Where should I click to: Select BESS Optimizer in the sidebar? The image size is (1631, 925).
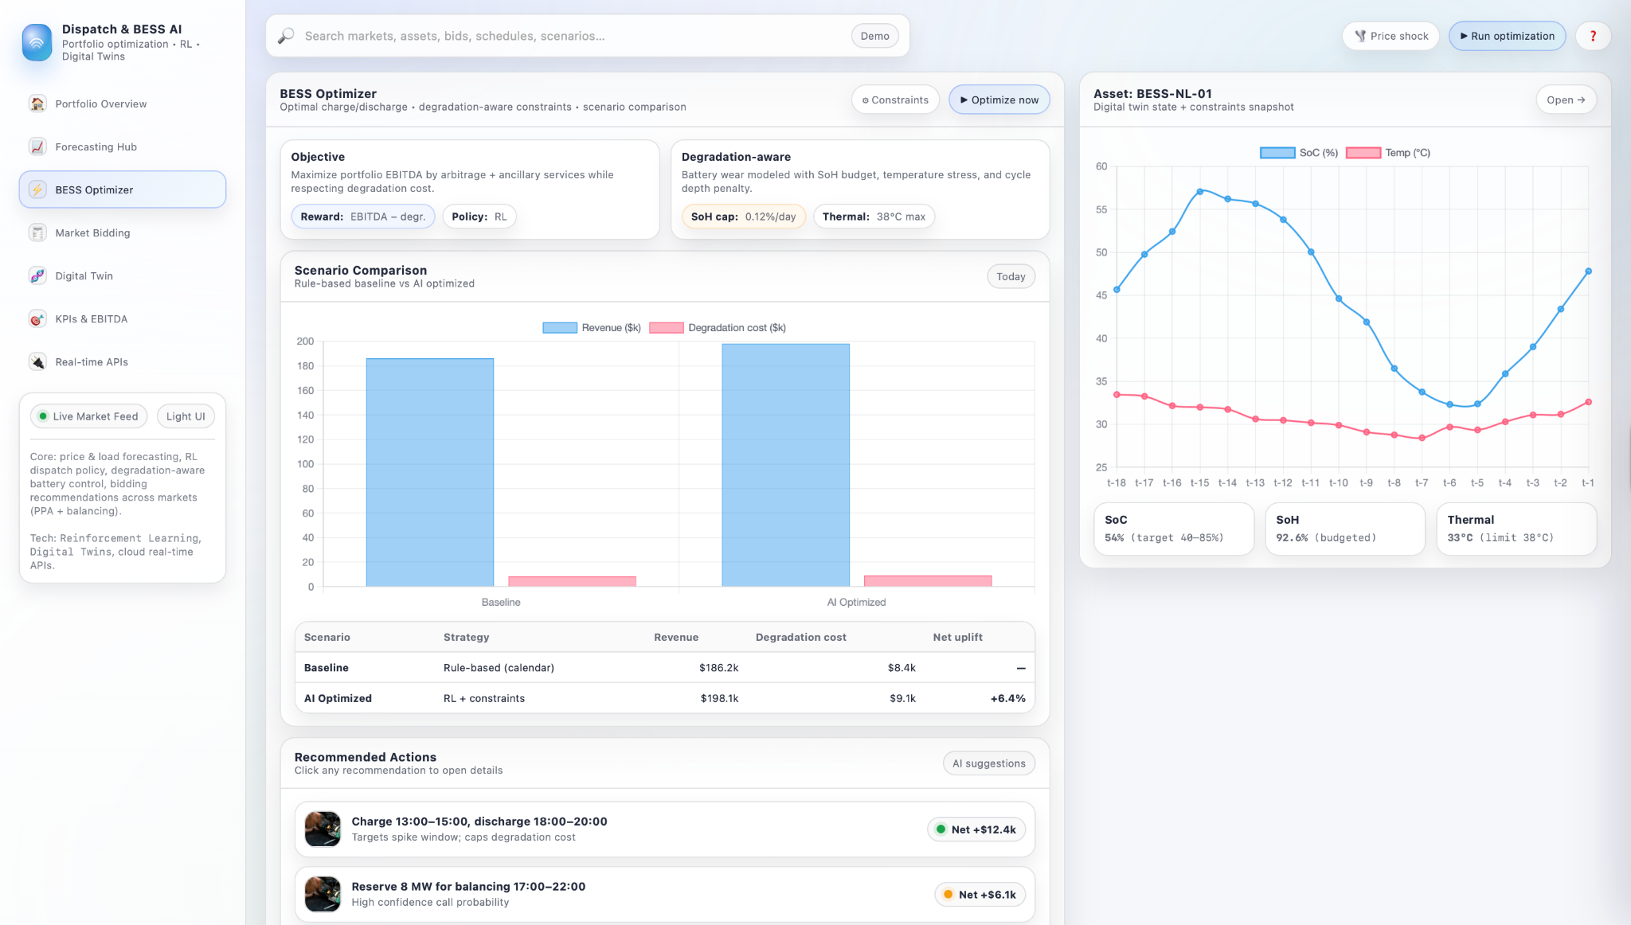(x=123, y=189)
